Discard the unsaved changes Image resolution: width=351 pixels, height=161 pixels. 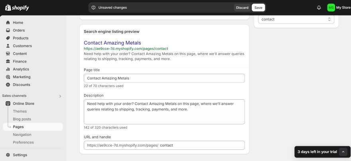pyautogui.click(x=242, y=8)
